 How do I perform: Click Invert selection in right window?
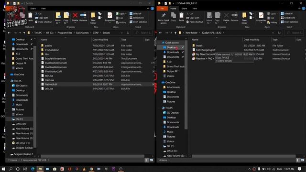[289, 22]
